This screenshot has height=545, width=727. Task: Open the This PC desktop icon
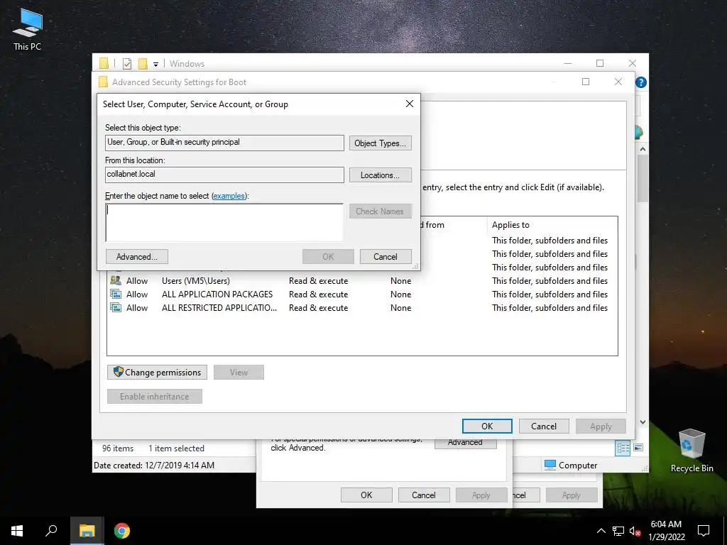pos(28,30)
